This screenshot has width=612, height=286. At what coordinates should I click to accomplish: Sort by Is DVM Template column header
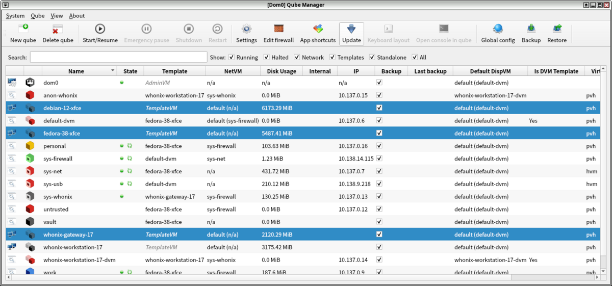click(556, 71)
